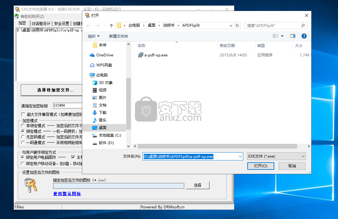338x219 pixels.
Task: Go up one folder level arrow
Action: tap(111, 26)
